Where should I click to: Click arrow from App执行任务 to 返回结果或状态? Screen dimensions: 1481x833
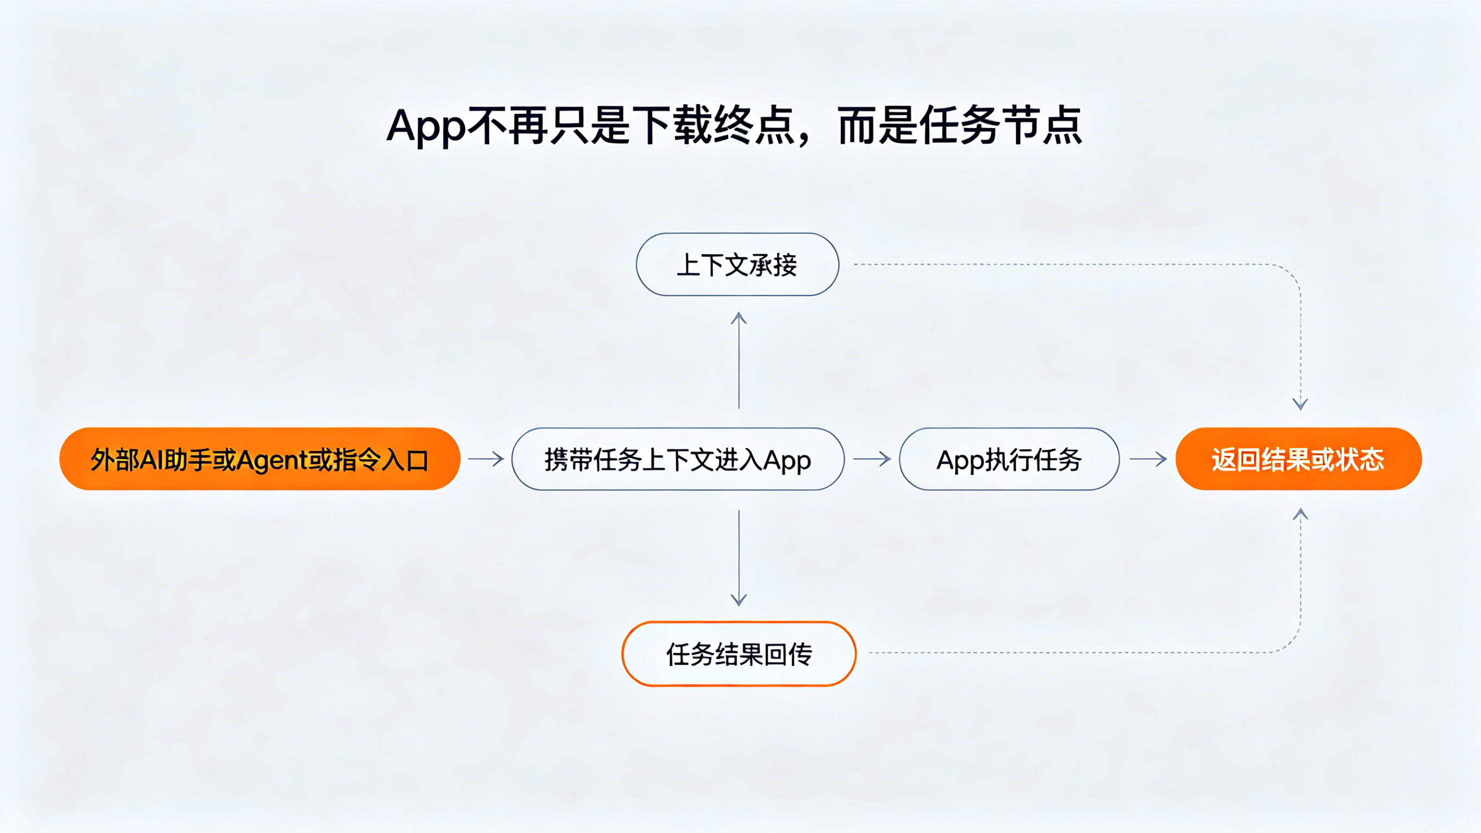1148,459
